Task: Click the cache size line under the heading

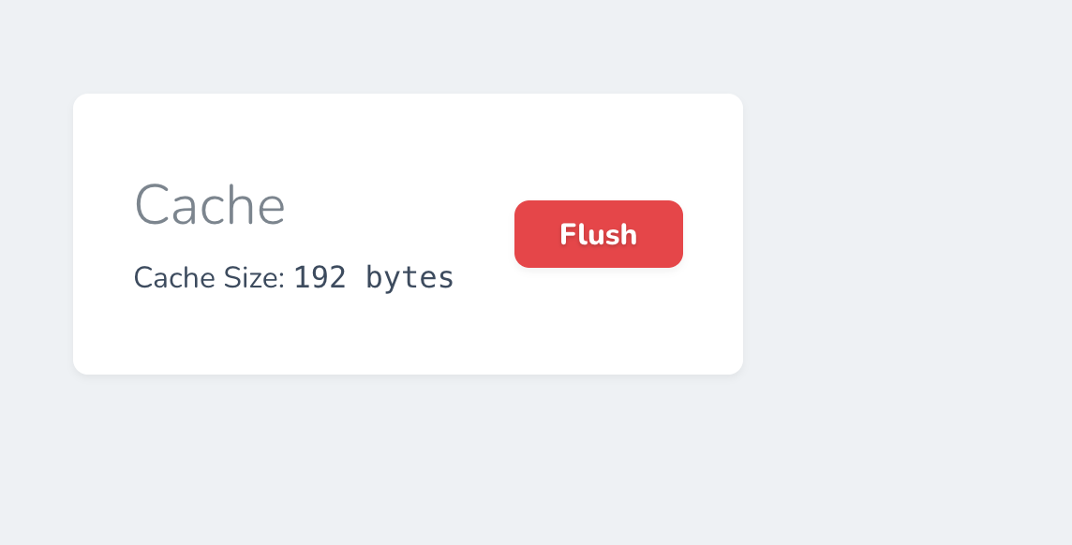Action: [x=293, y=278]
